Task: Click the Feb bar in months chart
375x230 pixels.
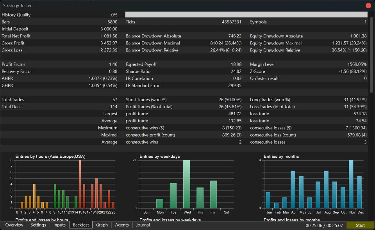Action: (277, 205)
